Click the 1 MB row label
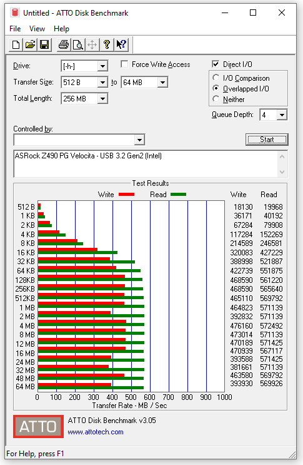 (x=27, y=307)
